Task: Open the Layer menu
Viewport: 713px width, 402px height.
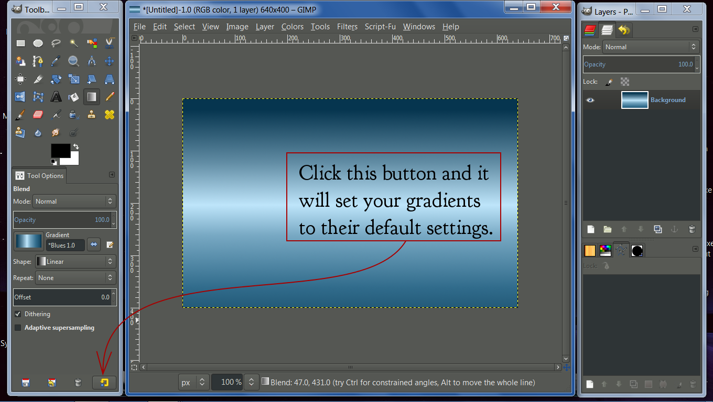Action: [265, 27]
